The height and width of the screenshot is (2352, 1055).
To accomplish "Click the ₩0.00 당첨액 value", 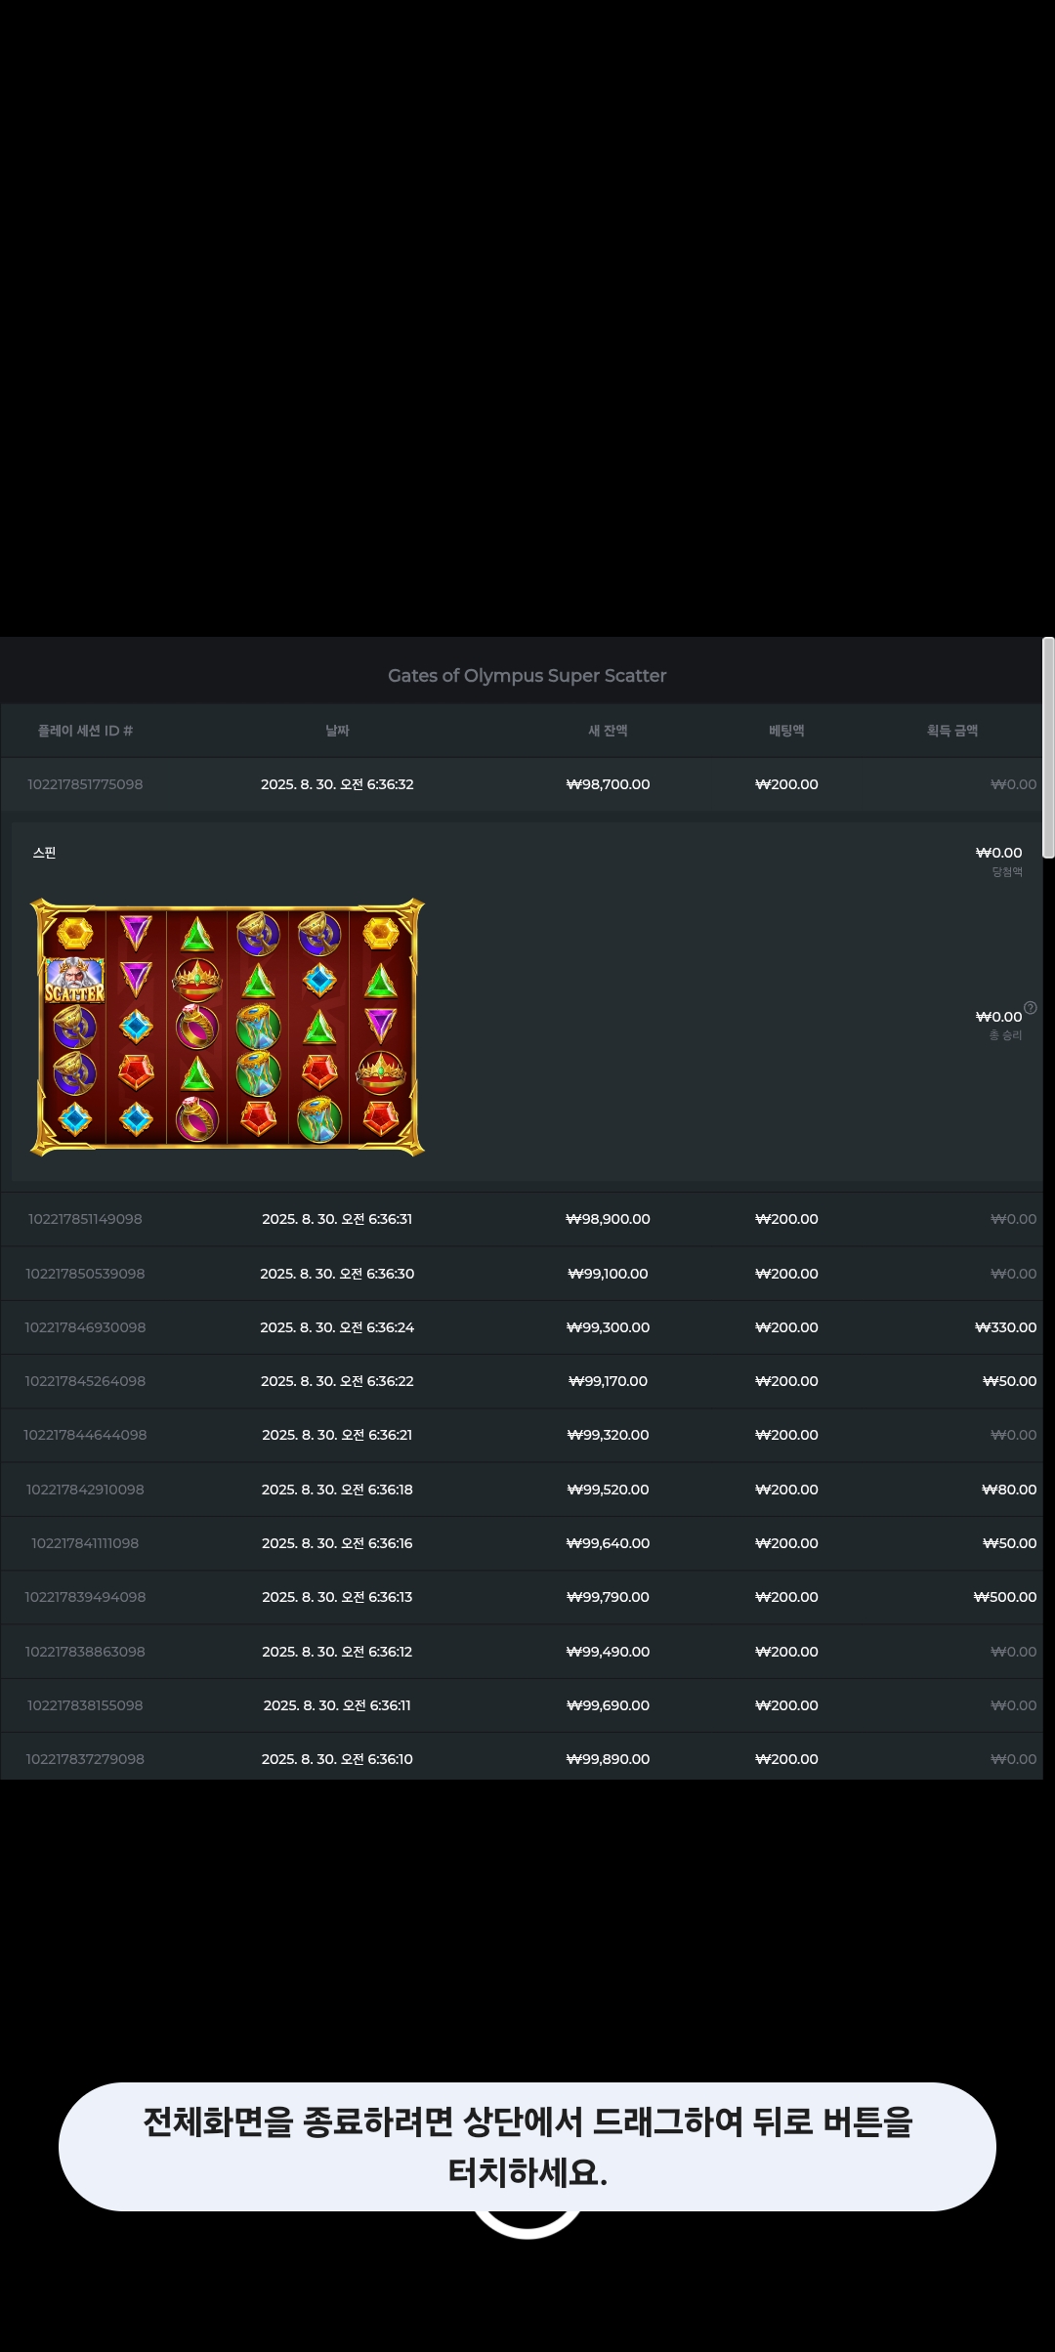I will coord(998,853).
